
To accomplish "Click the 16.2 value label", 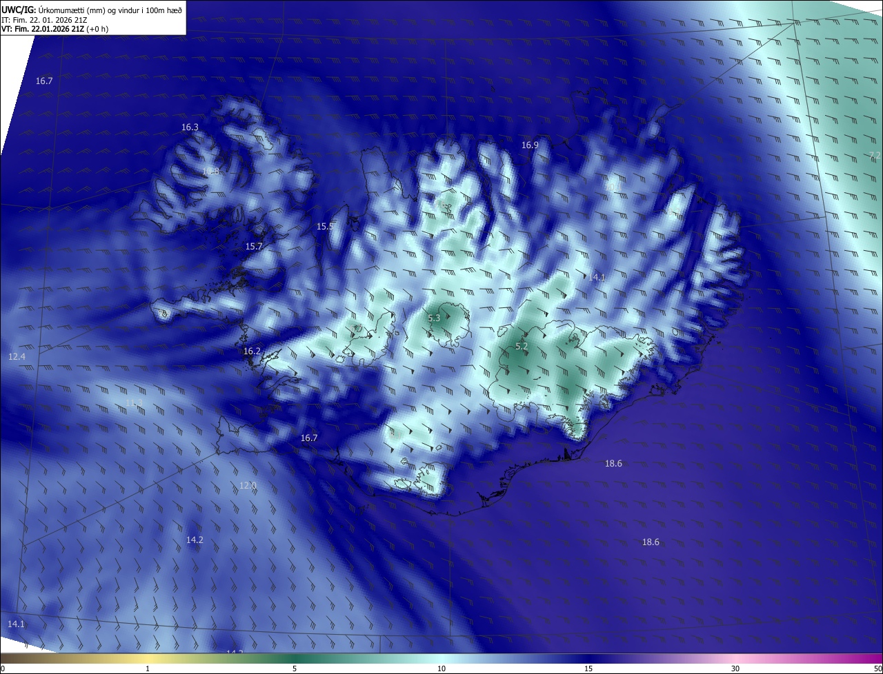I will point(252,351).
